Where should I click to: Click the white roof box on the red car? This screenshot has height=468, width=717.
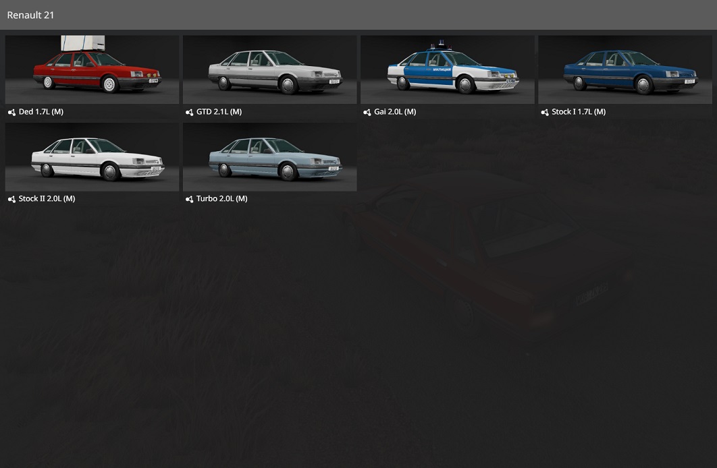(82, 43)
